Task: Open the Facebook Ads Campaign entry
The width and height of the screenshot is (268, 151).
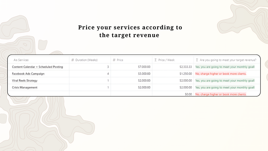Action: pos(28,74)
